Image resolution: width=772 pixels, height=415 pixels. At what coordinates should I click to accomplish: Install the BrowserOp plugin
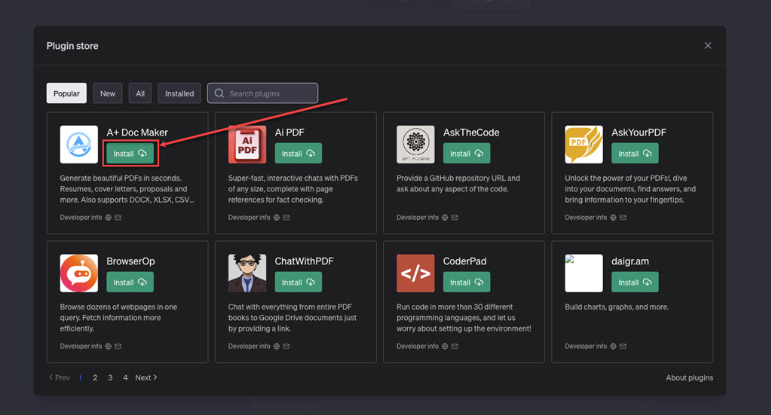pyautogui.click(x=130, y=282)
